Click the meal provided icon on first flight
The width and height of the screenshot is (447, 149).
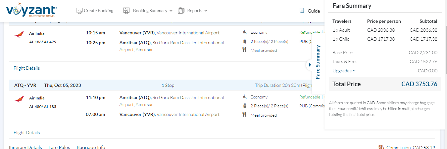(245, 50)
